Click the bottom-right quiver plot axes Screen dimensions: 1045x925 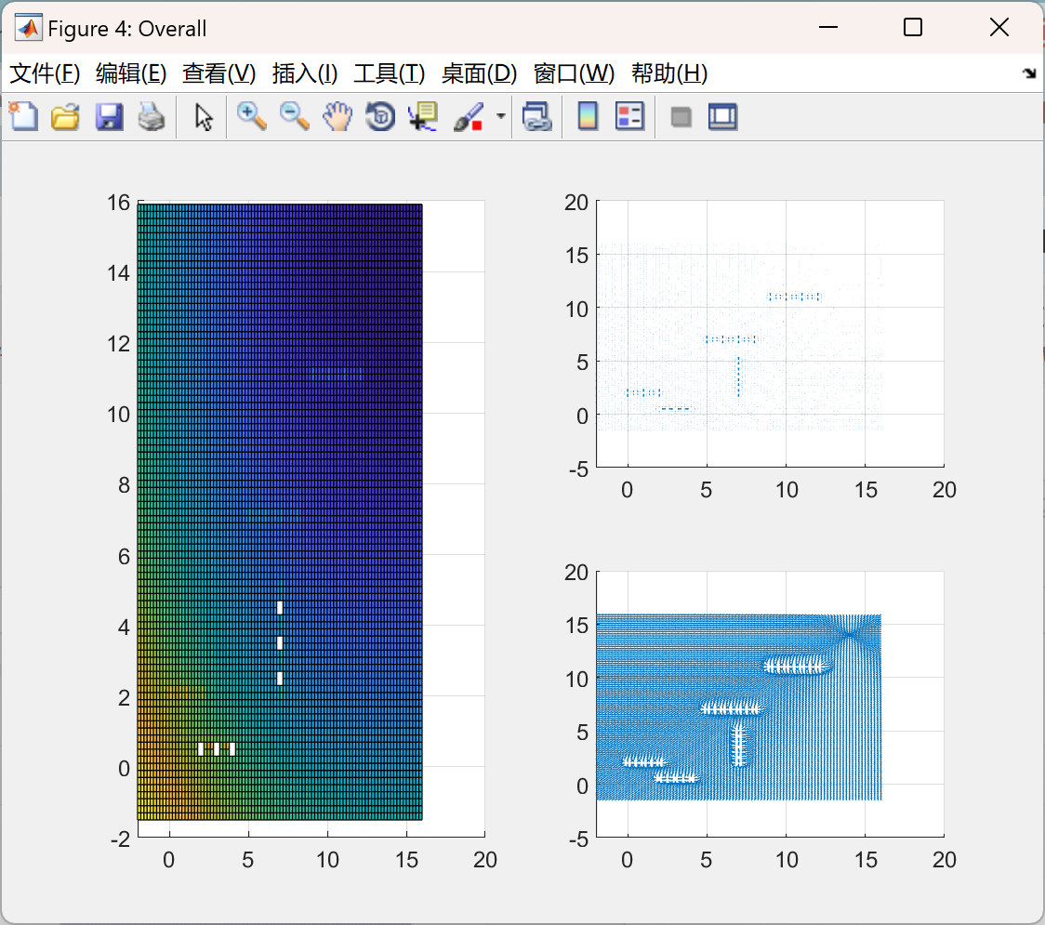(x=770, y=704)
